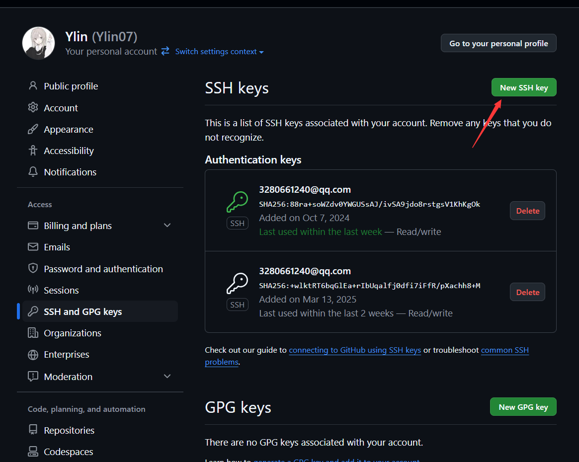The height and width of the screenshot is (462, 579).
Task: Click the Moderation report icon
Action: pos(33,376)
